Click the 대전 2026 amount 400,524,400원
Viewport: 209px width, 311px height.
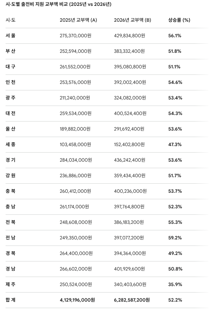coord(130,113)
